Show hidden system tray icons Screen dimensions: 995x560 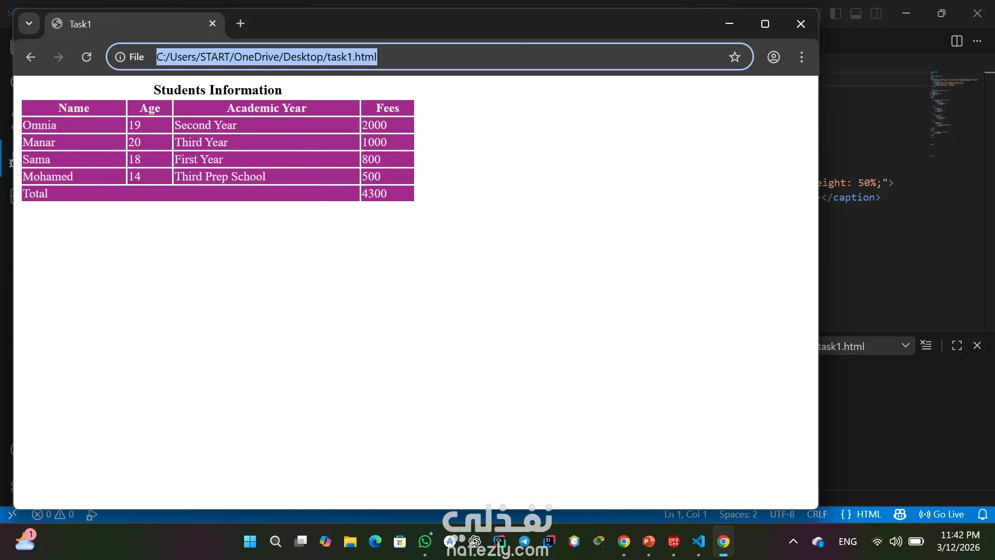coord(793,541)
